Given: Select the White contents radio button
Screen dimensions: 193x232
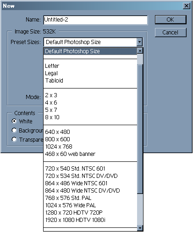Looking at the screenshot, I should [14, 121].
